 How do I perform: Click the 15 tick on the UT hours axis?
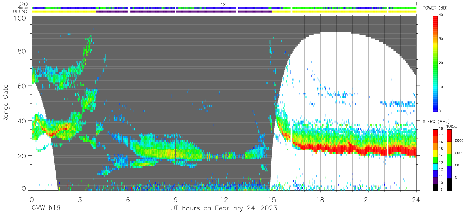coord(272,200)
